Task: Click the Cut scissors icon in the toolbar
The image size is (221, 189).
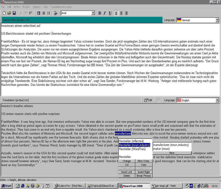Action: tap(21, 13)
